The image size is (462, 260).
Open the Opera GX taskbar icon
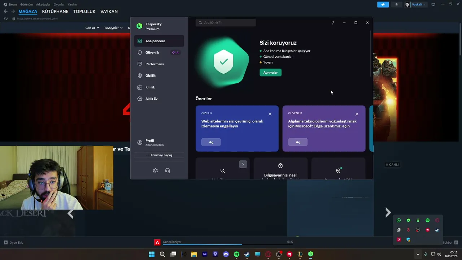(x=268, y=254)
